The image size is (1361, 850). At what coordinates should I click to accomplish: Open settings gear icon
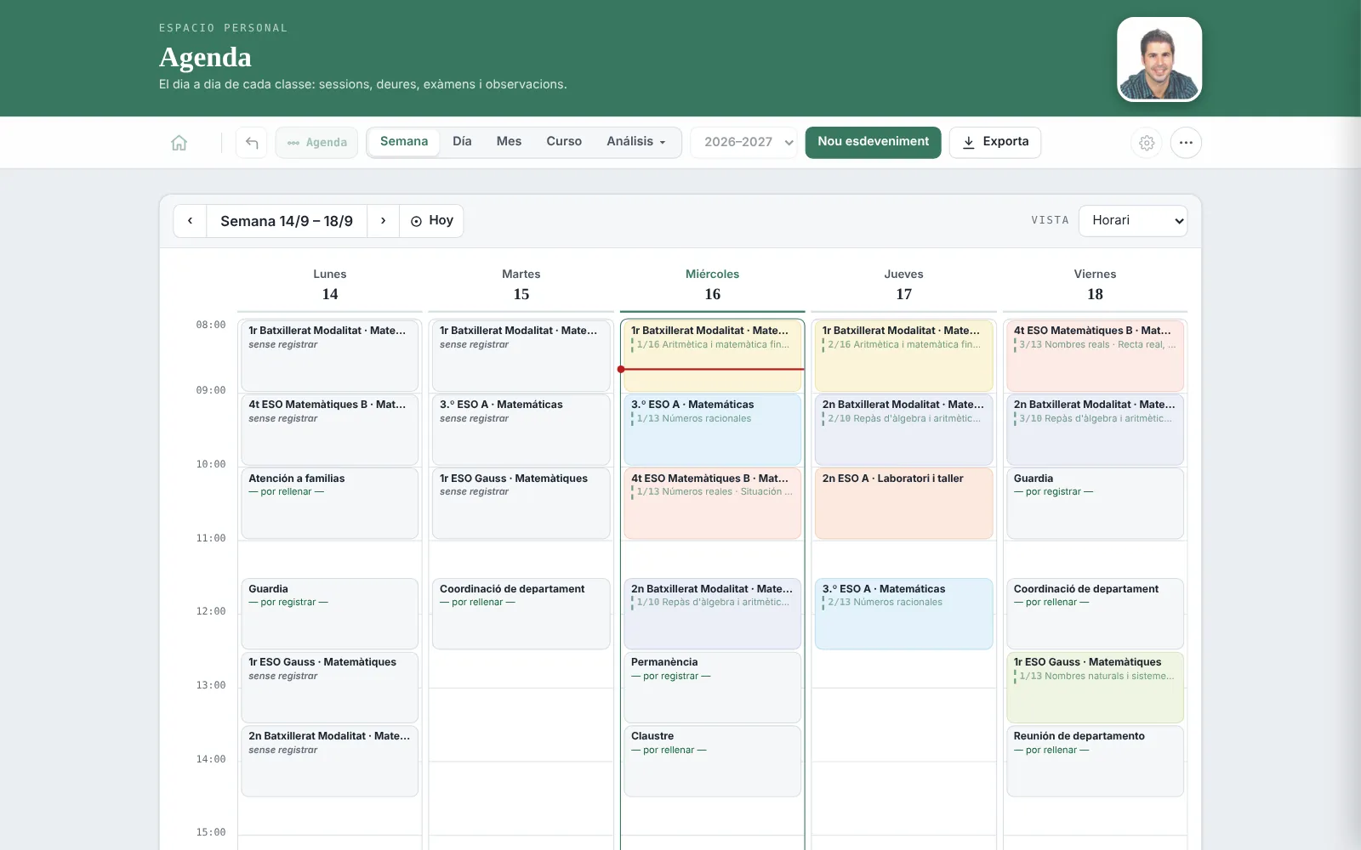(x=1147, y=143)
